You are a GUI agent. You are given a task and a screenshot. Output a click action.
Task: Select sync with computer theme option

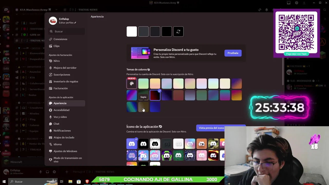tap(178, 32)
